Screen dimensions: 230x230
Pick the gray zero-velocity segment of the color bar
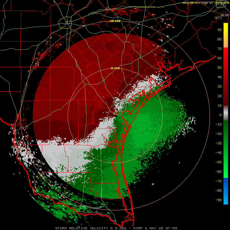coord(226,113)
